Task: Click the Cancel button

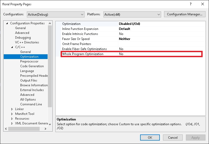Action: 173,137
